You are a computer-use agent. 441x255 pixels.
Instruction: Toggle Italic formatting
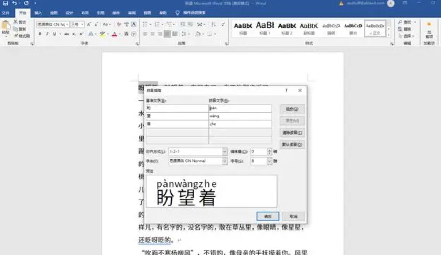(47, 34)
